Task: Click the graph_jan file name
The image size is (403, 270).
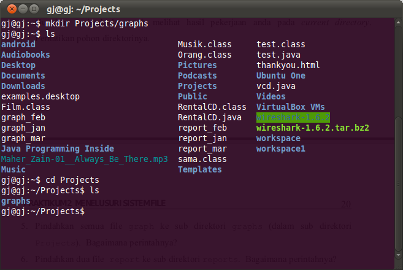Action: [23, 128]
